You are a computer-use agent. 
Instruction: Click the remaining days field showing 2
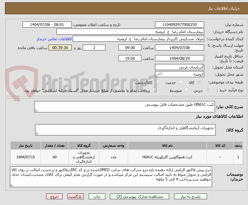point(94,48)
